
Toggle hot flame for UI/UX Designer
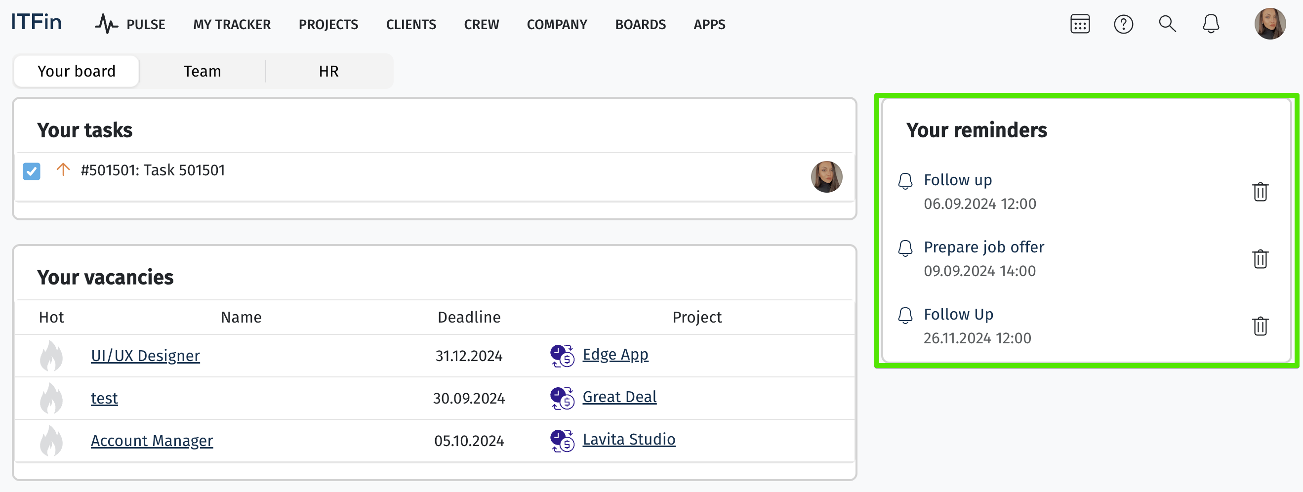51,356
